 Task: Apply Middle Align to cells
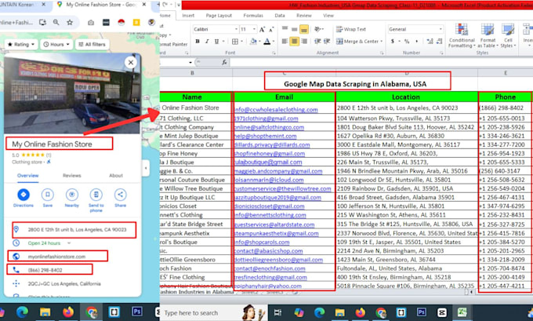(x=295, y=29)
